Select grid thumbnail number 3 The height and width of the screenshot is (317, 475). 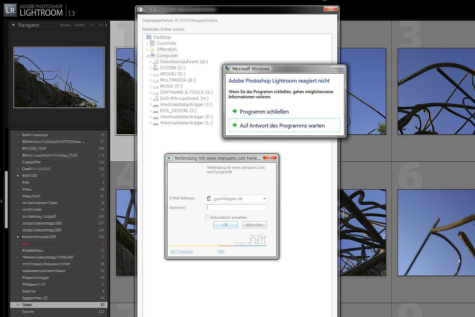(436, 91)
